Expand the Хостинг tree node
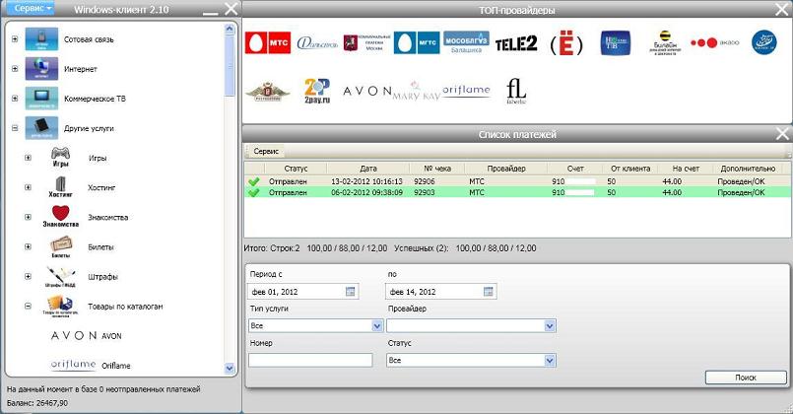This screenshot has height=414, width=793. click(28, 187)
